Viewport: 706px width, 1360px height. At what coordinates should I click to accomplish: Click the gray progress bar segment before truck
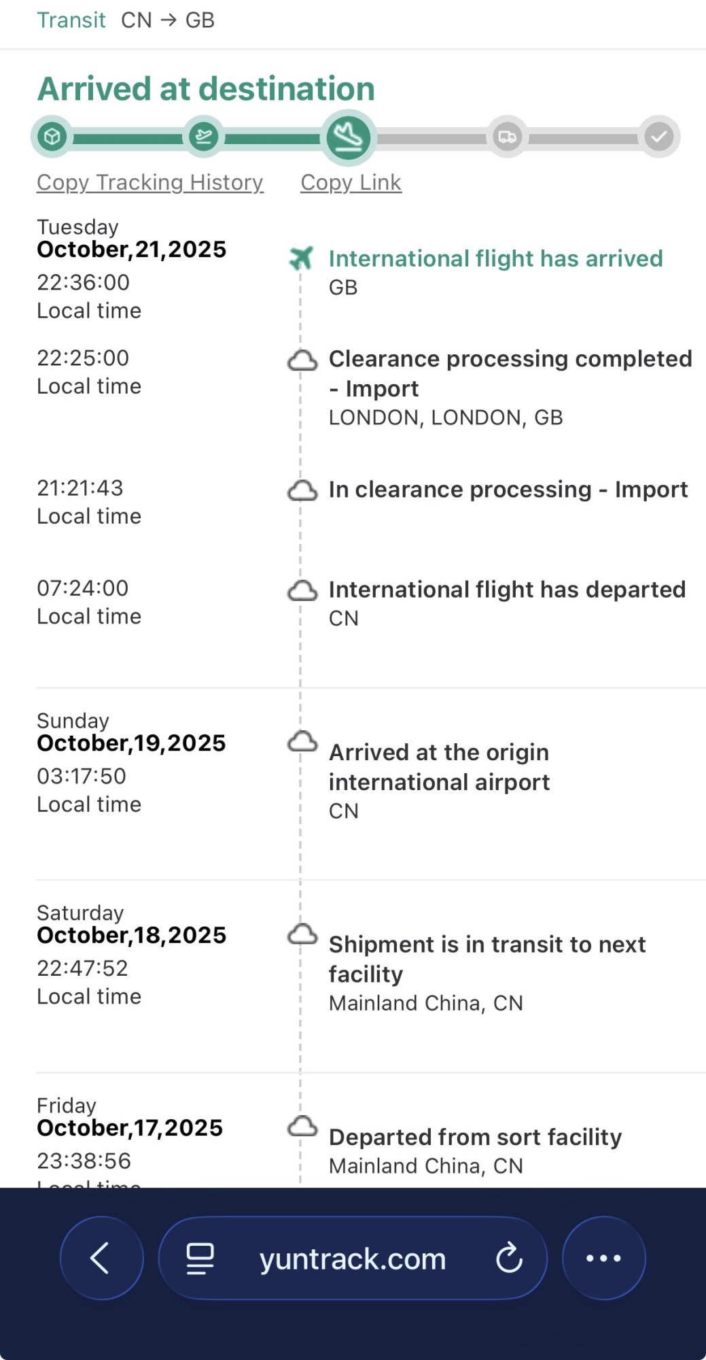click(431, 139)
